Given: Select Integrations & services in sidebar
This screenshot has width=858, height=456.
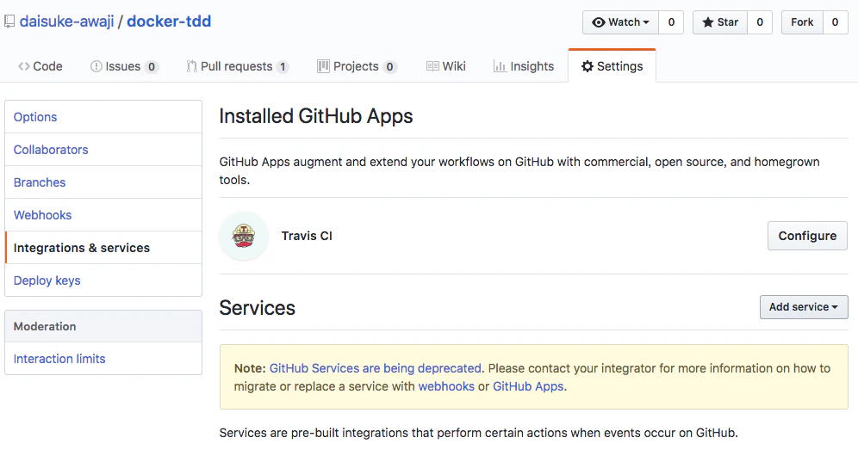Looking at the screenshot, I should click(x=103, y=248).
